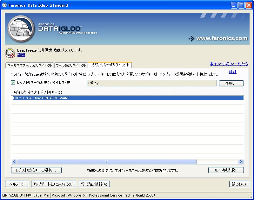Click the list's left scroll arrow
This screenshot has width=254, height=200.
(x=14, y=161)
